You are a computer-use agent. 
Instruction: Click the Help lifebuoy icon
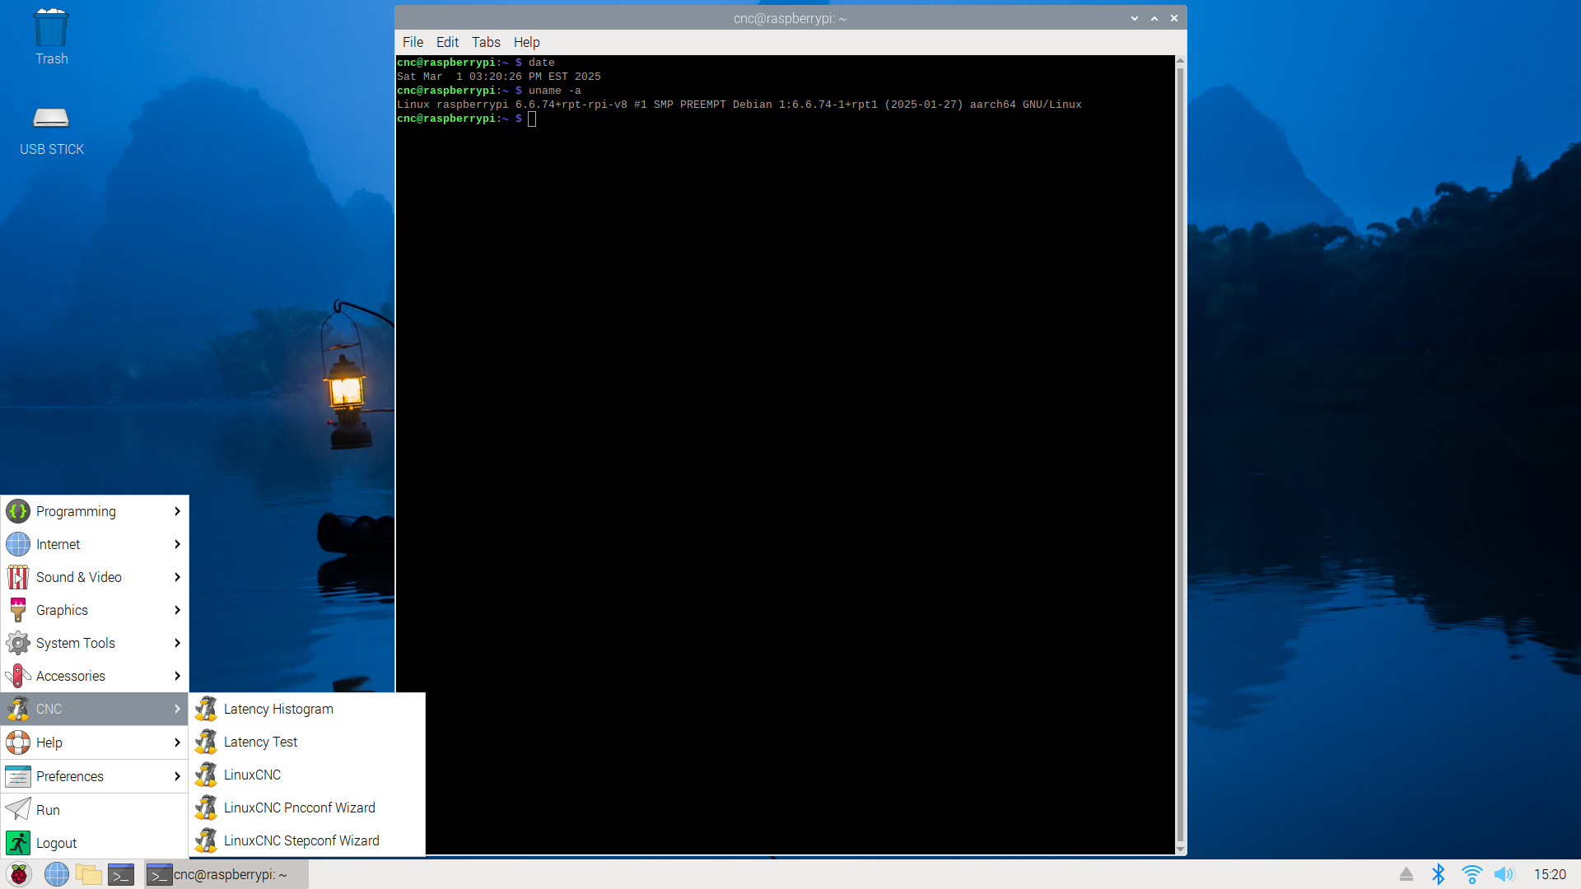tap(18, 742)
